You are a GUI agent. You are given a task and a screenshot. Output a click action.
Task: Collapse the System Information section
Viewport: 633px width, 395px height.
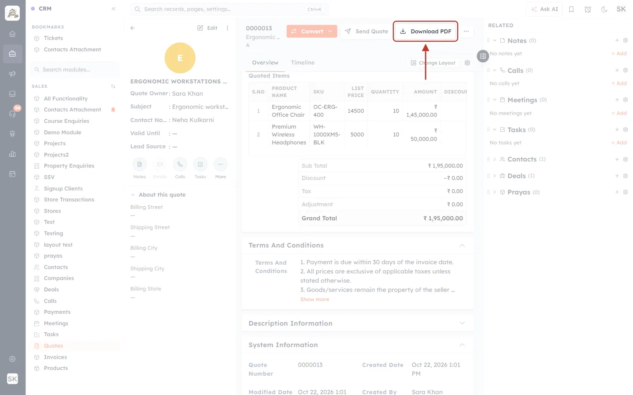pos(462,345)
